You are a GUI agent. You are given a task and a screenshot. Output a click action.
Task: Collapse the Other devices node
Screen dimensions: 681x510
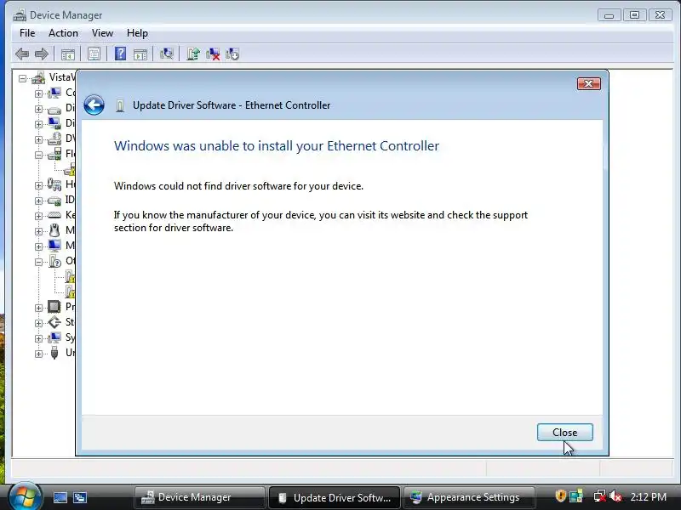pos(38,262)
